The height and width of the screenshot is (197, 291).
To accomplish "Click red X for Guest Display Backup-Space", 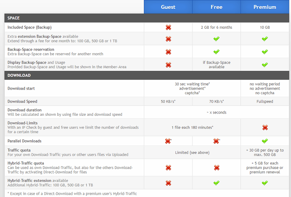I will pos(168,65).
